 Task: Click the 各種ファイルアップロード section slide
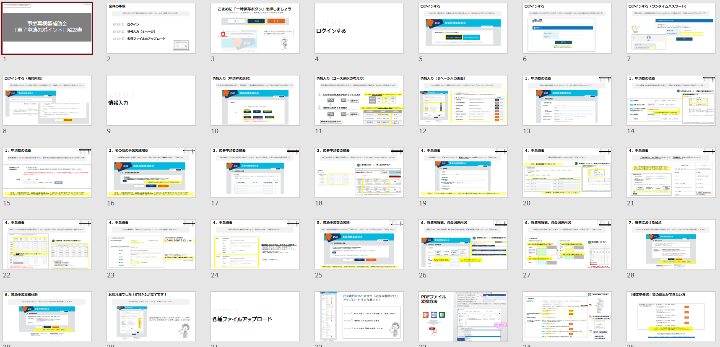pyautogui.click(x=255, y=317)
